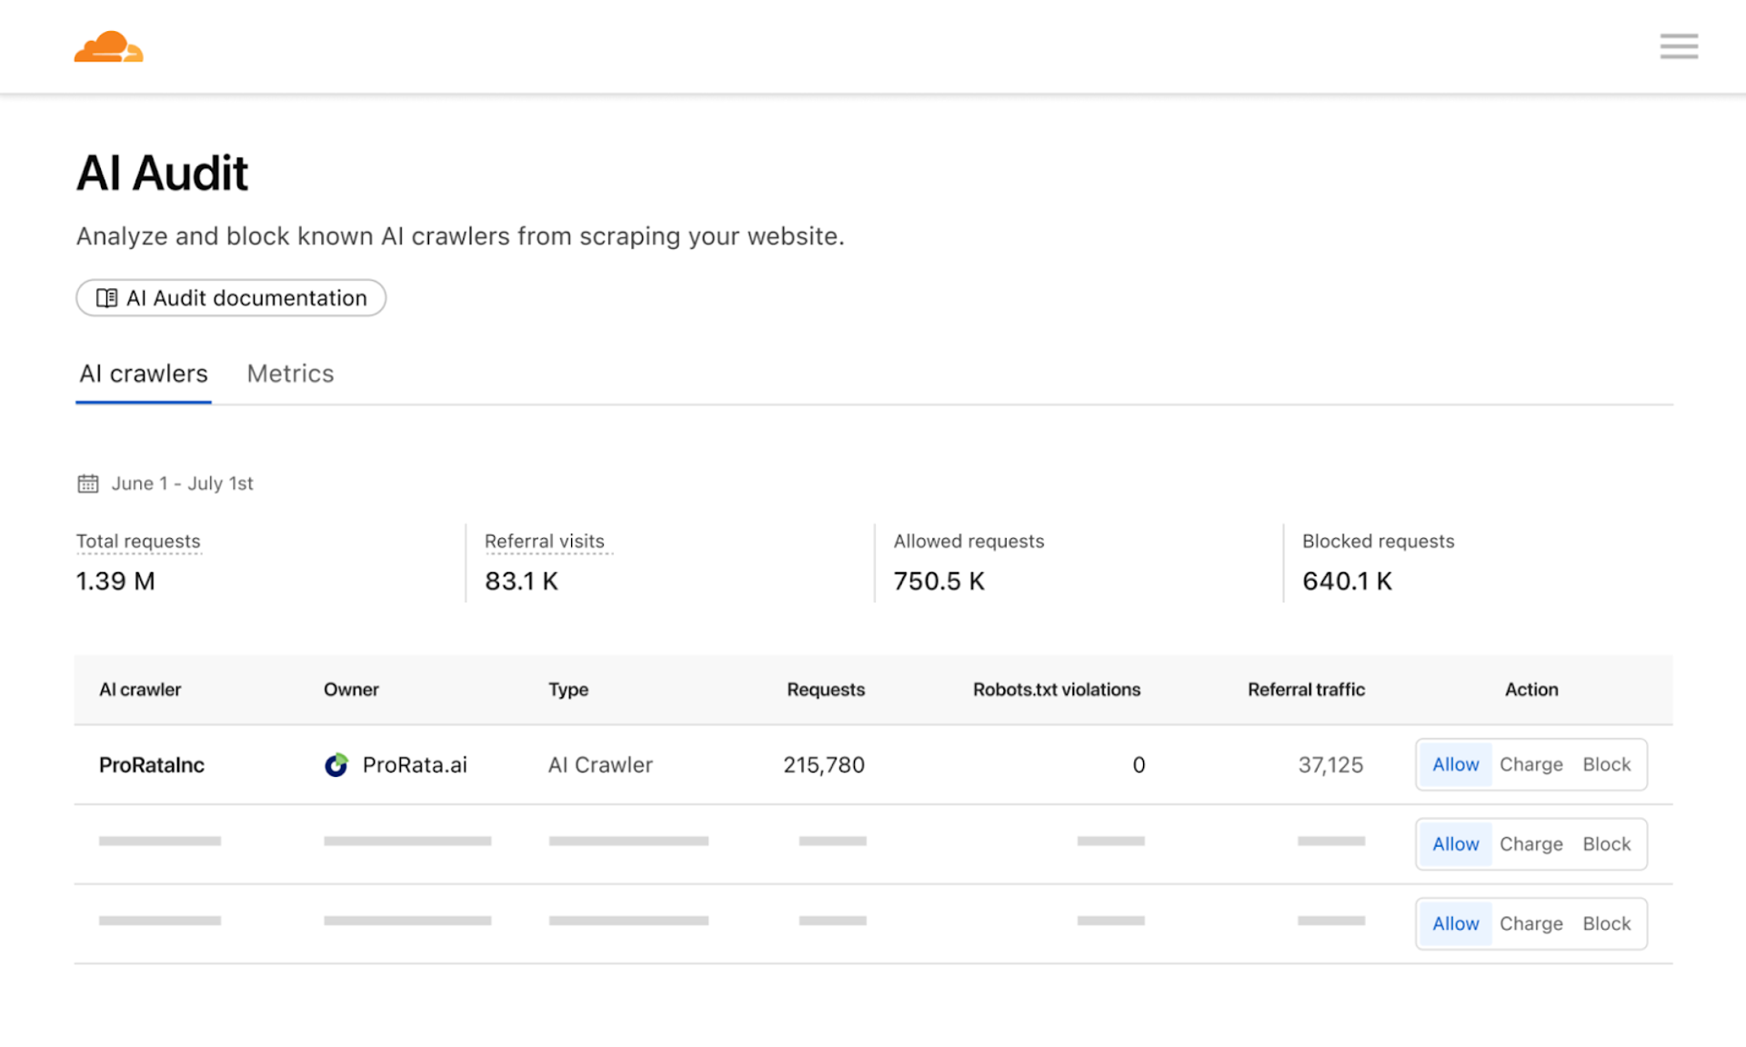Select Block in the second table row
The width and height of the screenshot is (1746, 1047).
tap(1606, 844)
